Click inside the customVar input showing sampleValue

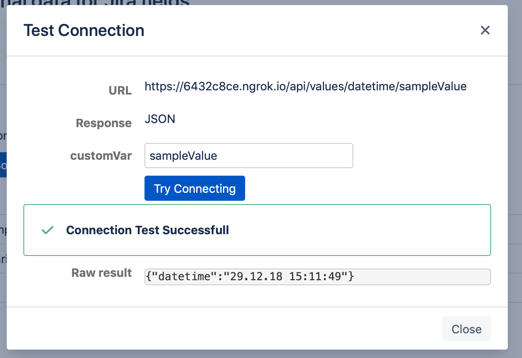(249, 155)
